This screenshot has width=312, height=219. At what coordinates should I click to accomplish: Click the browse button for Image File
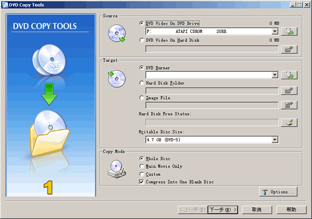click(289, 105)
